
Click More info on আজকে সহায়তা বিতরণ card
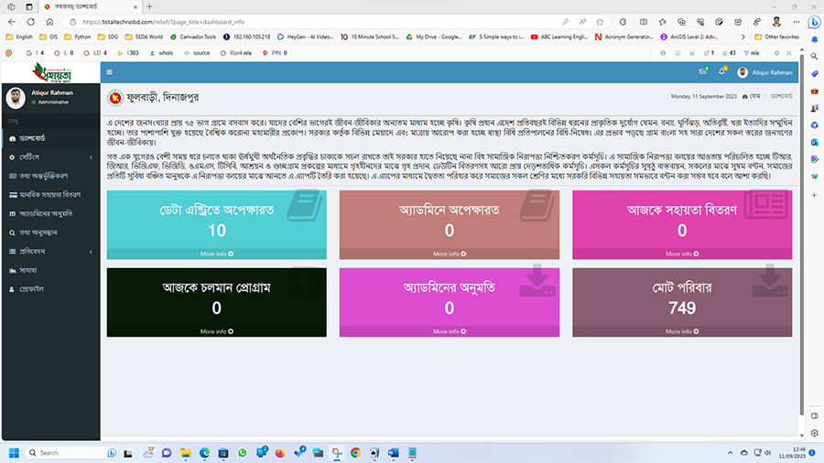[x=682, y=253]
